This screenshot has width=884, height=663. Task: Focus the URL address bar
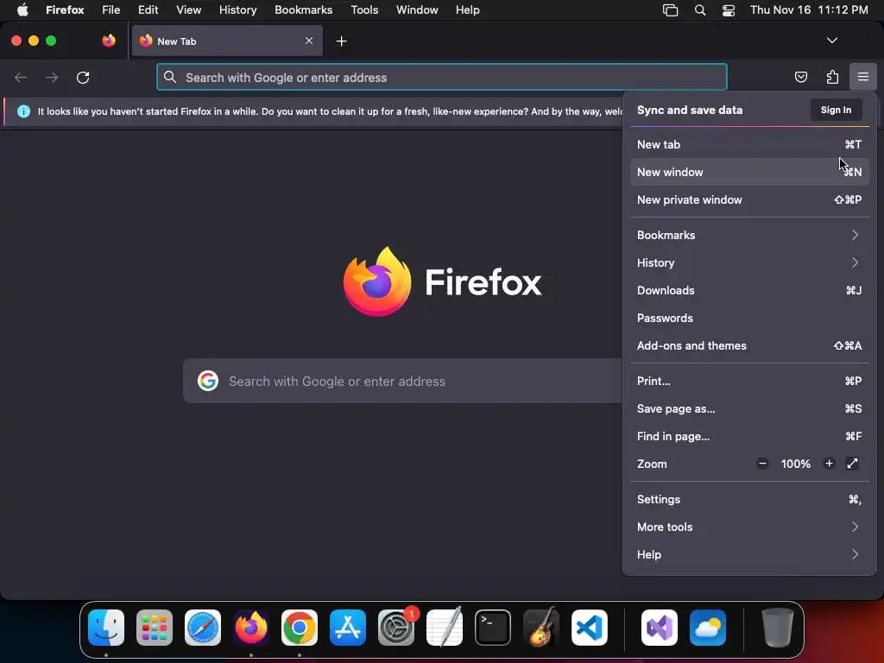[x=441, y=77]
